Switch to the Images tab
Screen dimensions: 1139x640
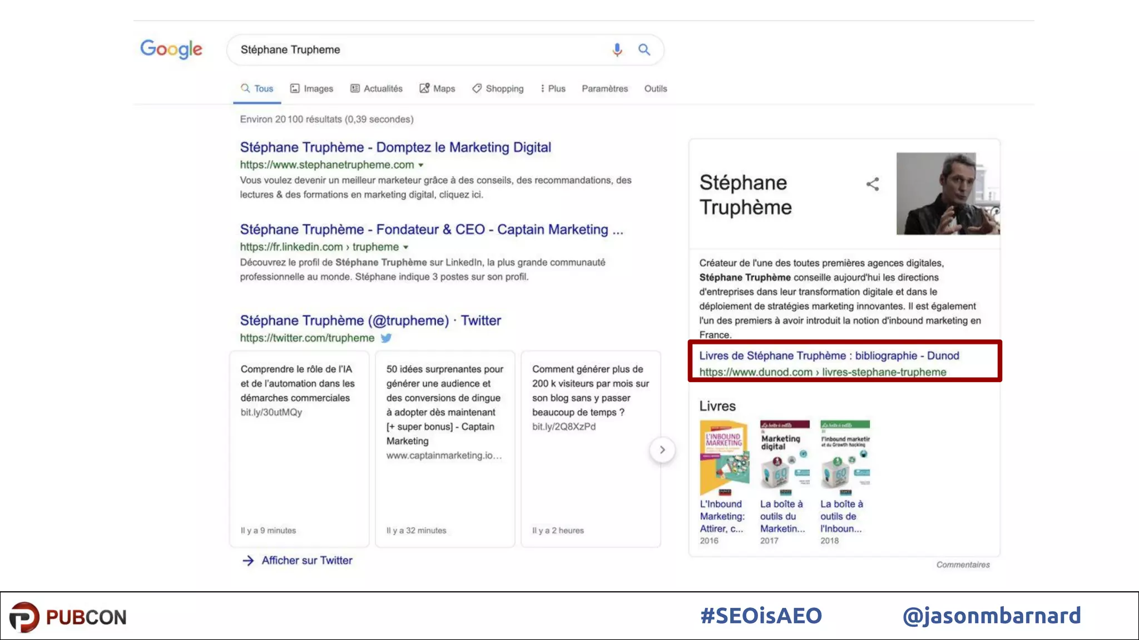coord(311,88)
